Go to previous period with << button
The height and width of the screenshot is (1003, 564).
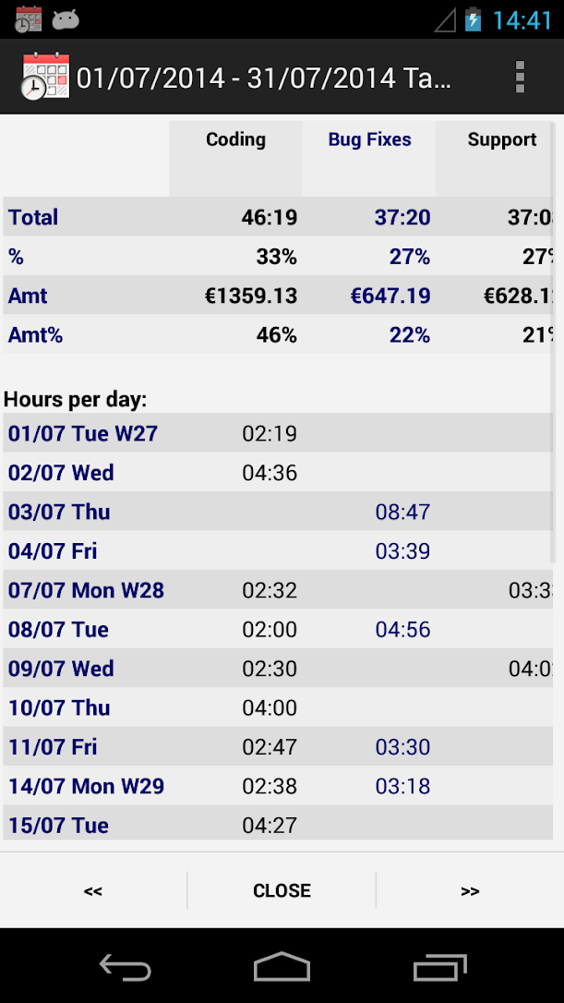coord(93,890)
